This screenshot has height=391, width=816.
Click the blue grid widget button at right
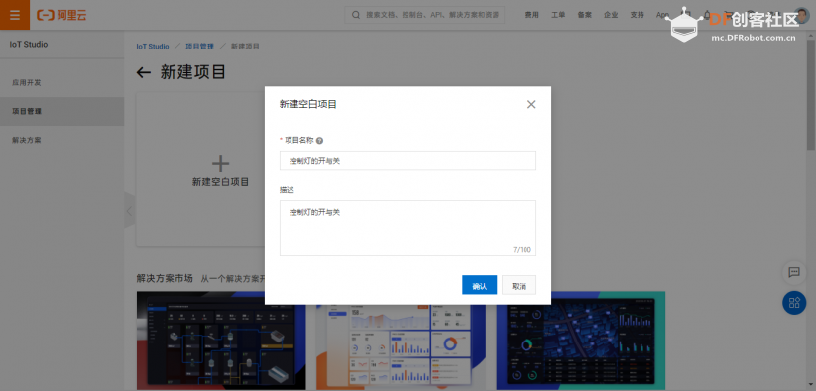pyautogui.click(x=794, y=303)
